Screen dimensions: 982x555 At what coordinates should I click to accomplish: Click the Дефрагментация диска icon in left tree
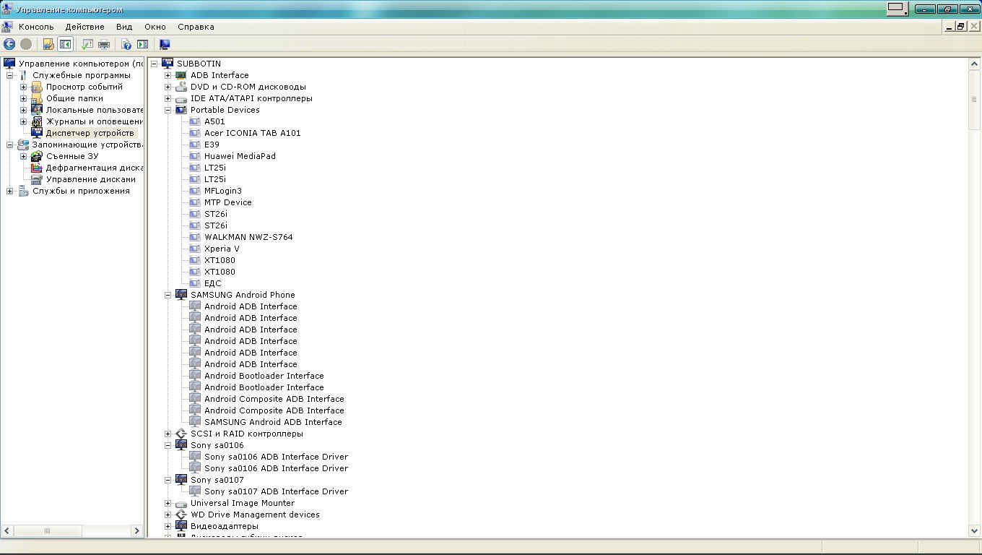[37, 168]
